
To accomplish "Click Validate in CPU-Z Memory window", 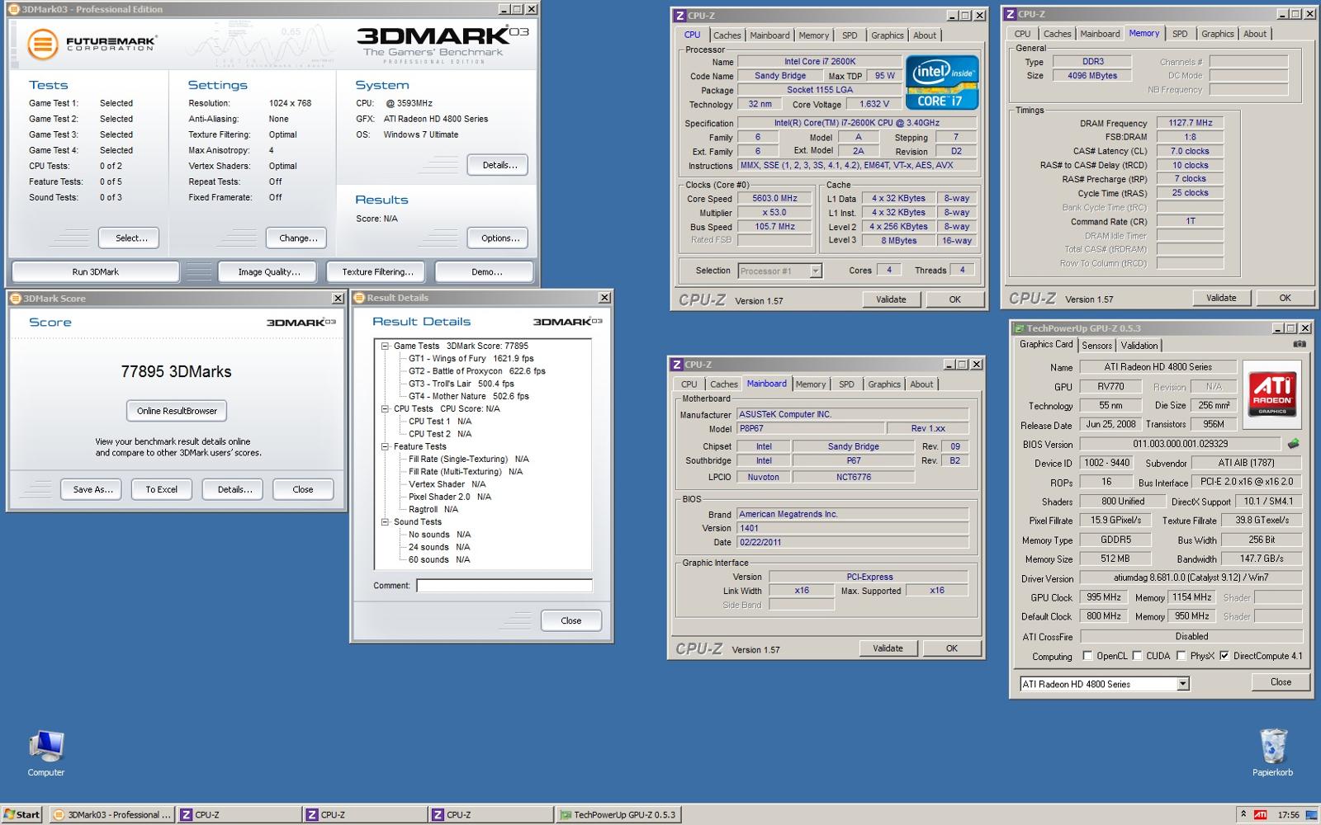I will (1220, 298).
